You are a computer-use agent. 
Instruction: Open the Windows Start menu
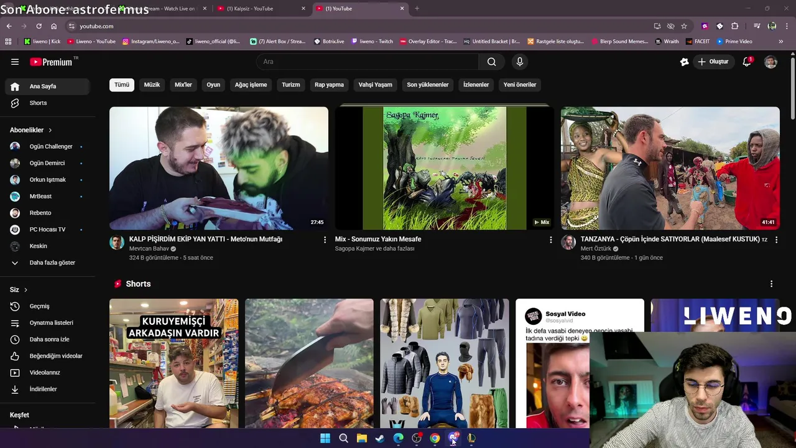coord(325,438)
